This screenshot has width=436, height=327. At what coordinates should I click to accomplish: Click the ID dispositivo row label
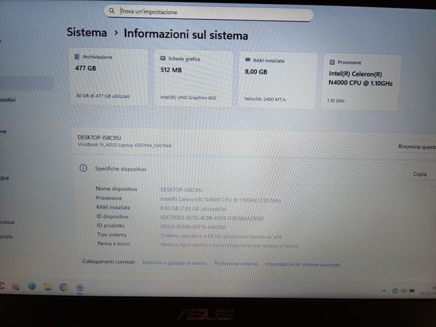tap(112, 217)
